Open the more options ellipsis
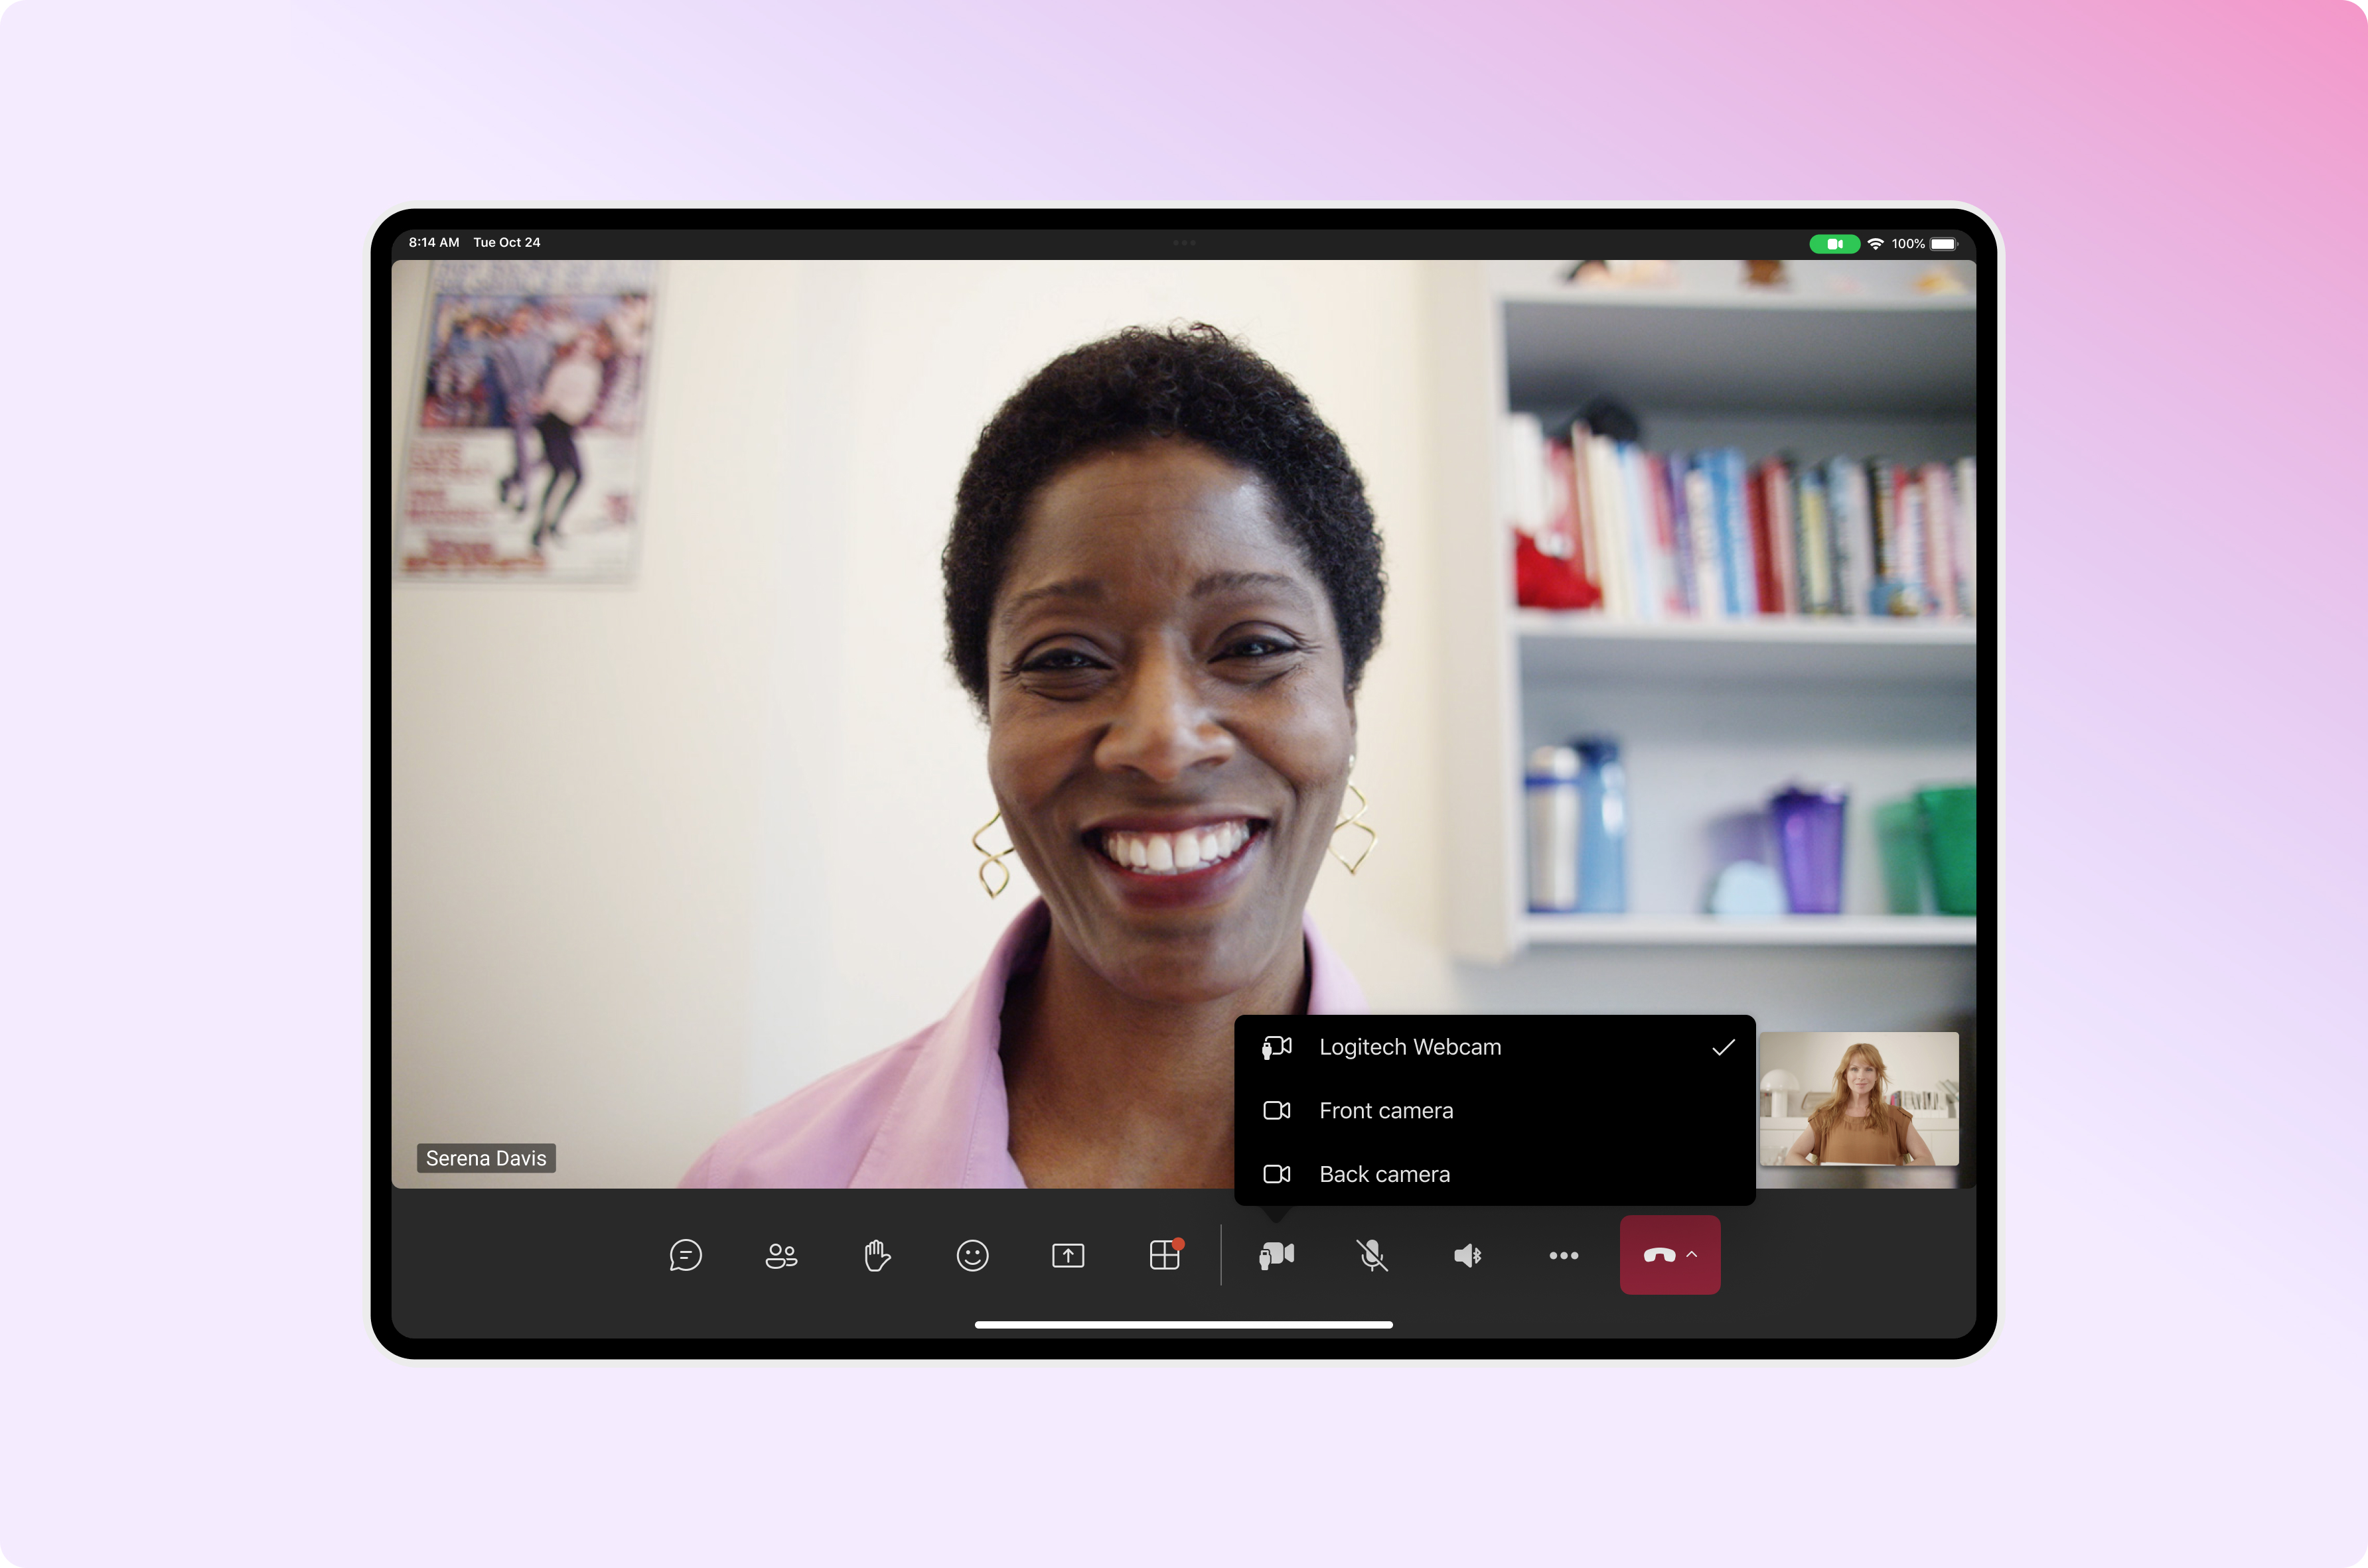The height and width of the screenshot is (1568, 2368). tap(1564, 1255)
